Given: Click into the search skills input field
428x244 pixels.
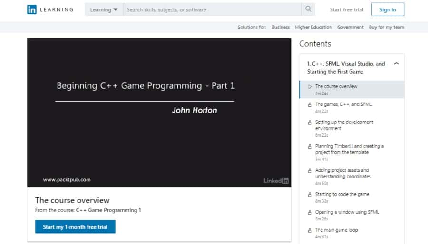Looking at the screenshot, I should 213,9.
